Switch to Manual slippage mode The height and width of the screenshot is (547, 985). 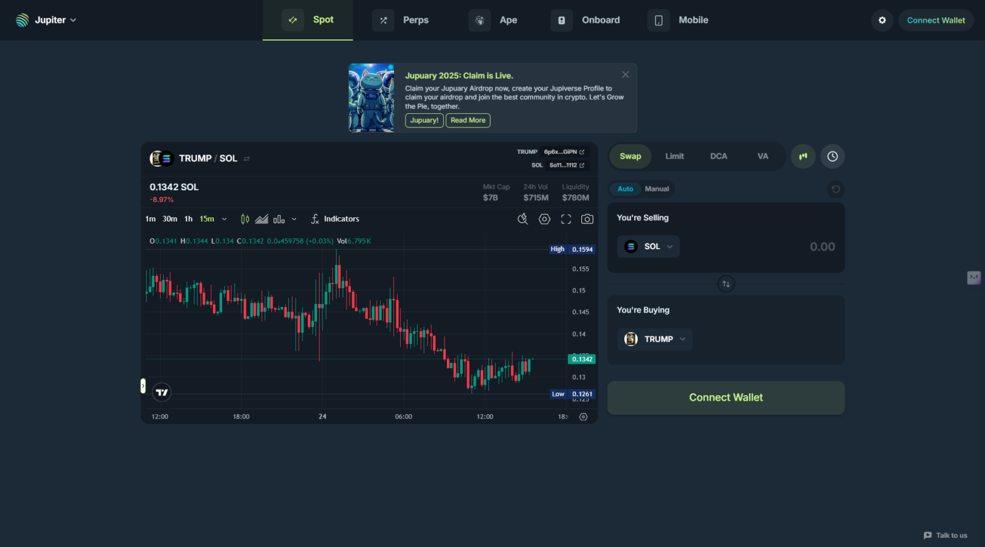(657, 189)
